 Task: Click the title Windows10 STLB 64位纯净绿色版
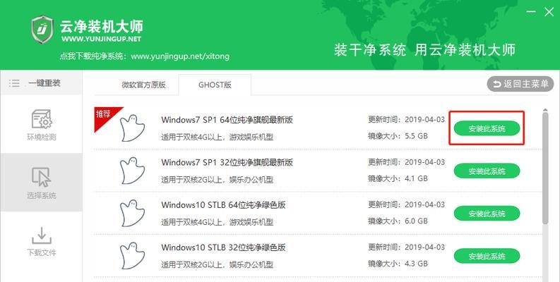click(x=223, y=204)
